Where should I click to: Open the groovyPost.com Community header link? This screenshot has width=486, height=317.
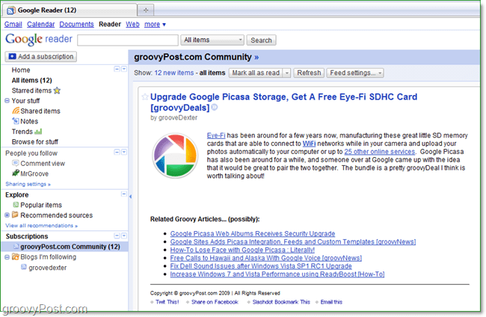pyautogui.click(x=196, y=57)
